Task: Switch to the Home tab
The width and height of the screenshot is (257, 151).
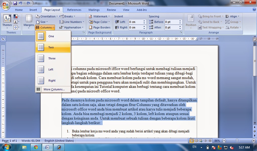Action: click(x=19, y=10)
